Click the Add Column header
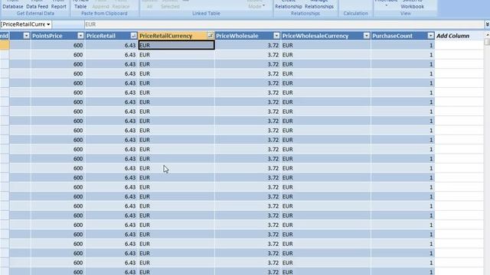 point(452,36)
